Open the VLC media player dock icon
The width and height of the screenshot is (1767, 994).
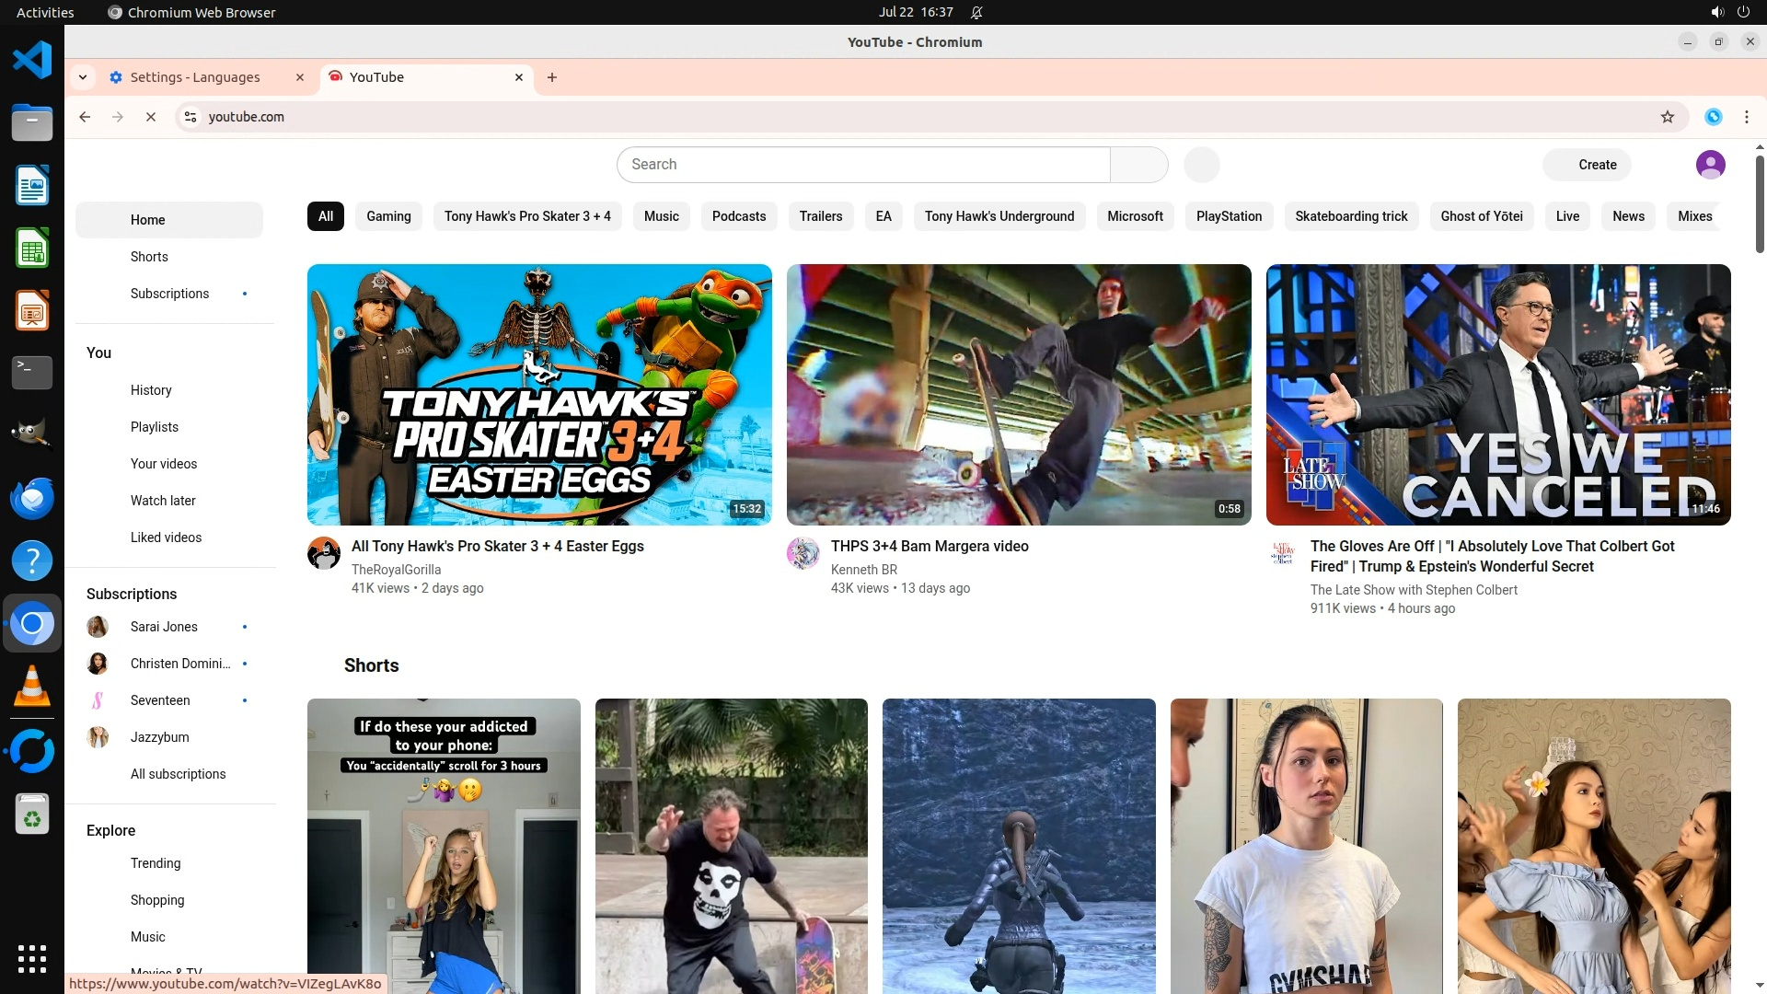32,688
